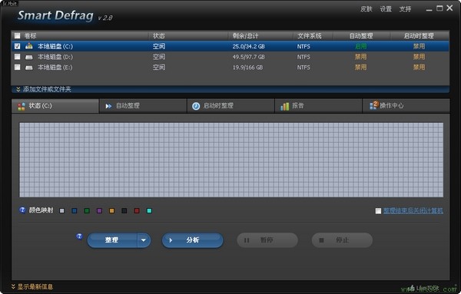Click the 剩余/总计 column header
The height and width of the screenshot is (294, 461).
[246, 36]
